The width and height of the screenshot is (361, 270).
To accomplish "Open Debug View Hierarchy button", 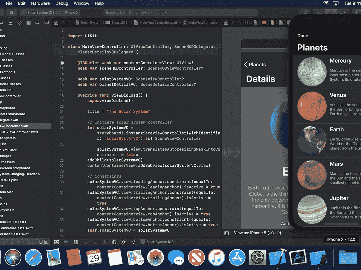I will point(114,242).
